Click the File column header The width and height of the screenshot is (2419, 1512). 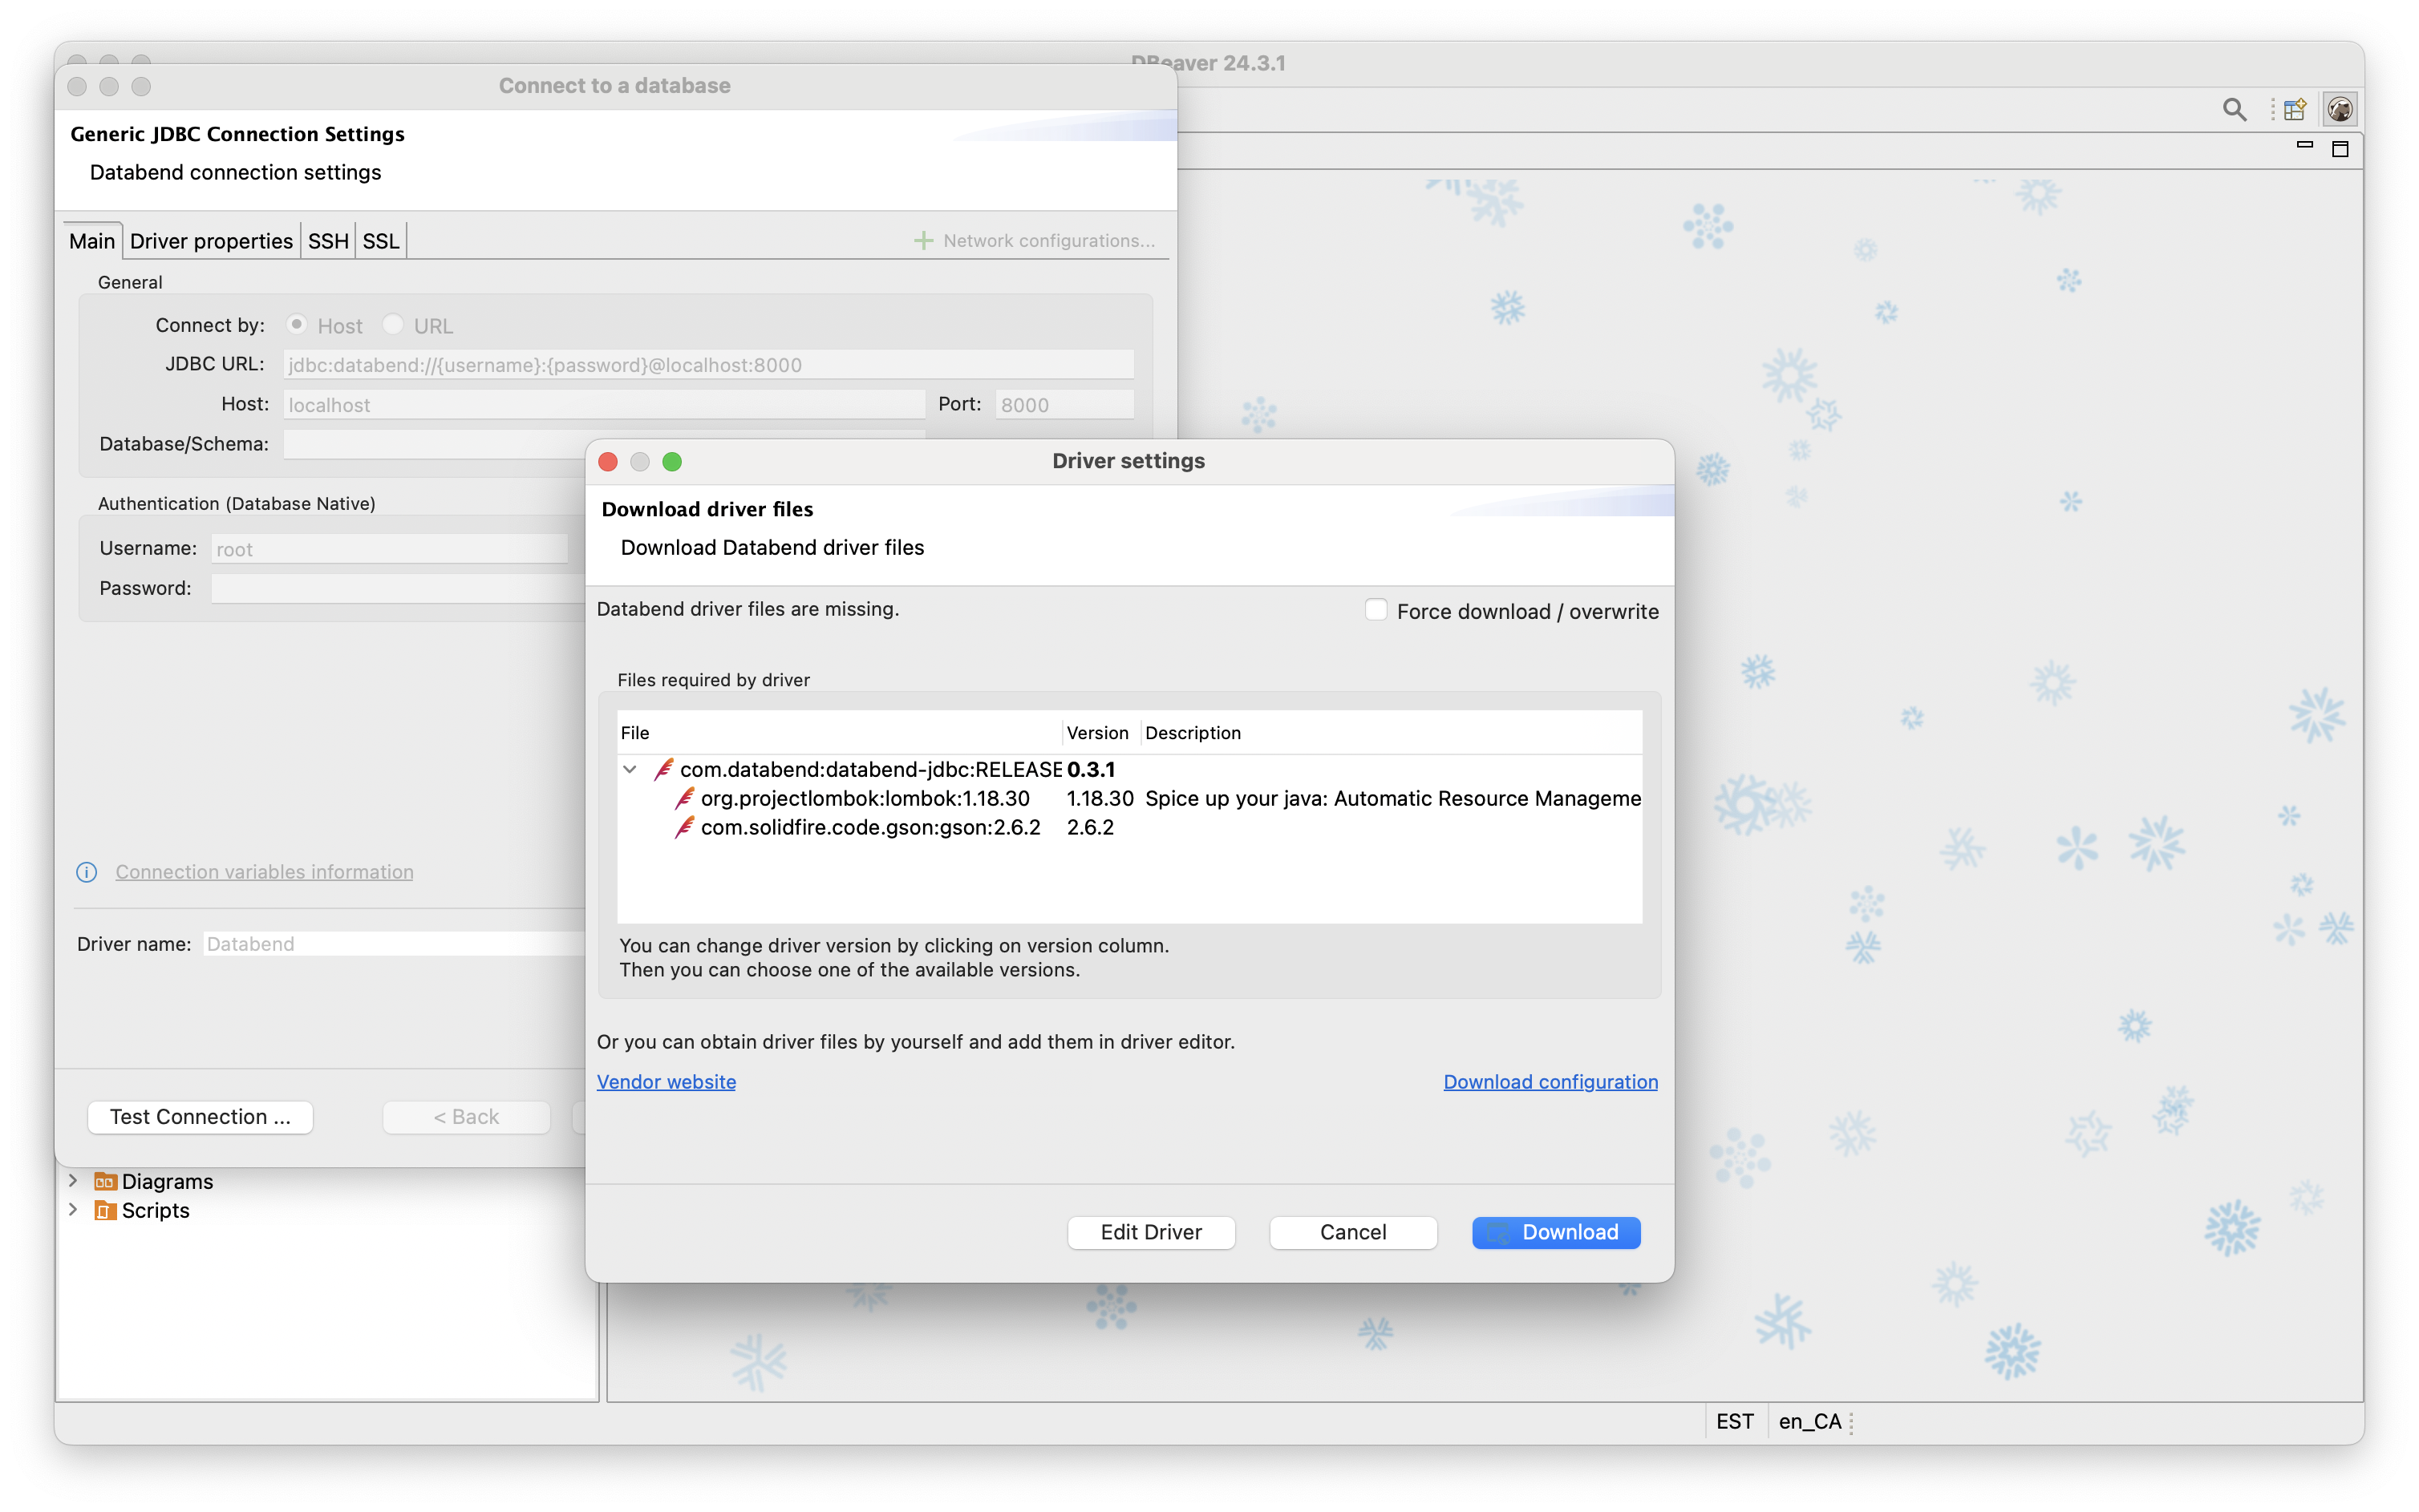tap(838, 732)
